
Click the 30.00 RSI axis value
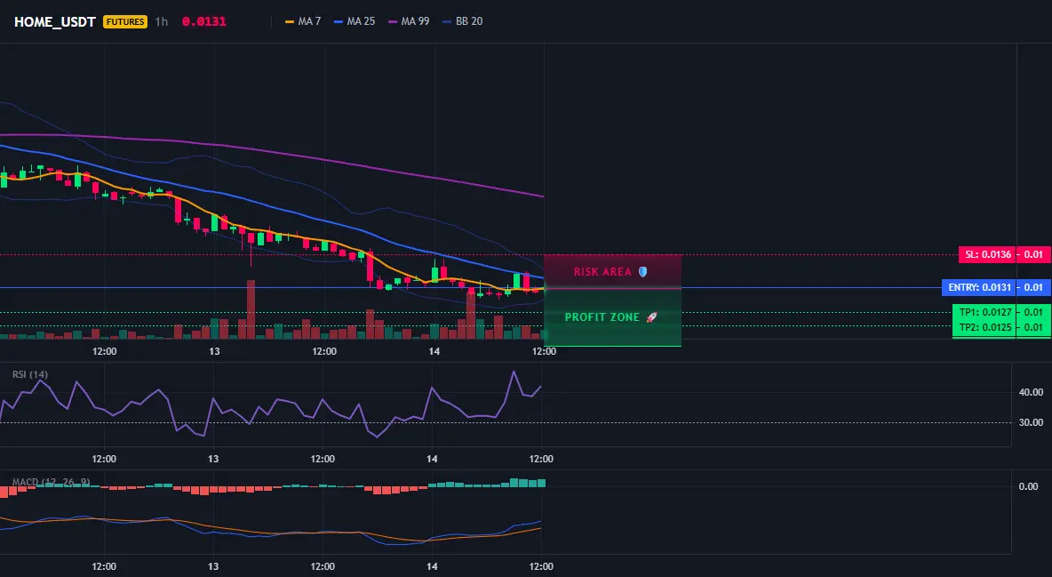1032,422
